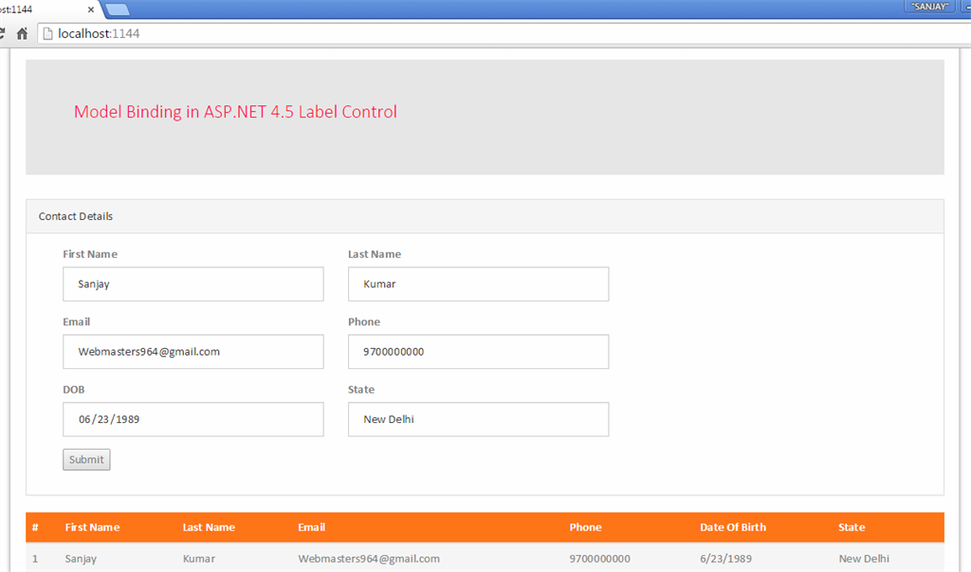Click the page icon inside the address bar
Viewport: 971px width, 572px height.
47,31
